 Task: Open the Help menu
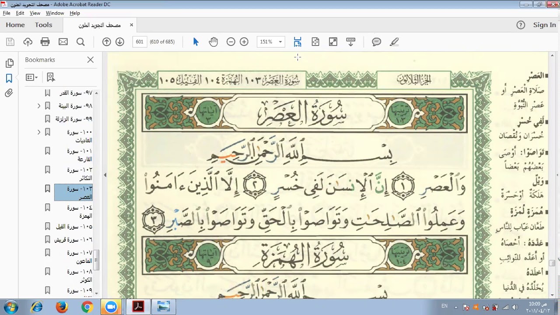click(75, 13)
